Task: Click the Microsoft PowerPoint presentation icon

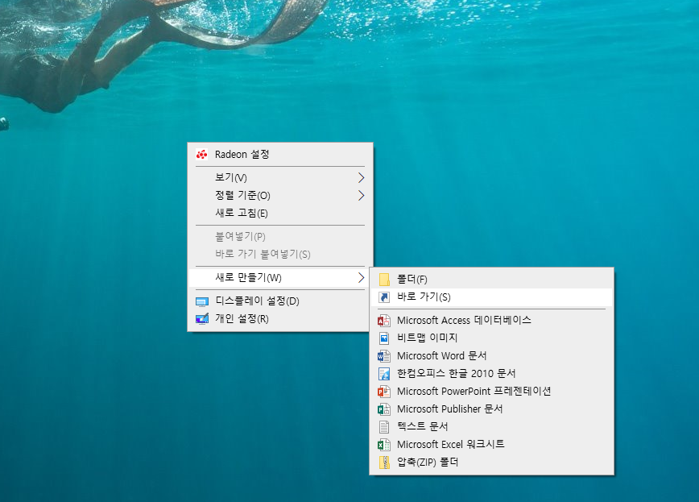Action: pos(384,392)
